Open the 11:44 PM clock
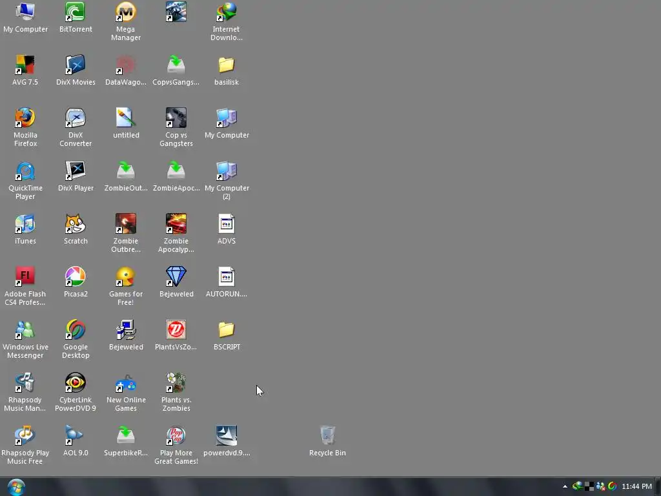The image size is (661, 496). [x=636, y=486]
